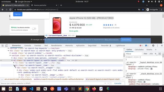The image size is (164, 92).
Task: Expand div ui-search-result__image node
Action: point(19,75)
